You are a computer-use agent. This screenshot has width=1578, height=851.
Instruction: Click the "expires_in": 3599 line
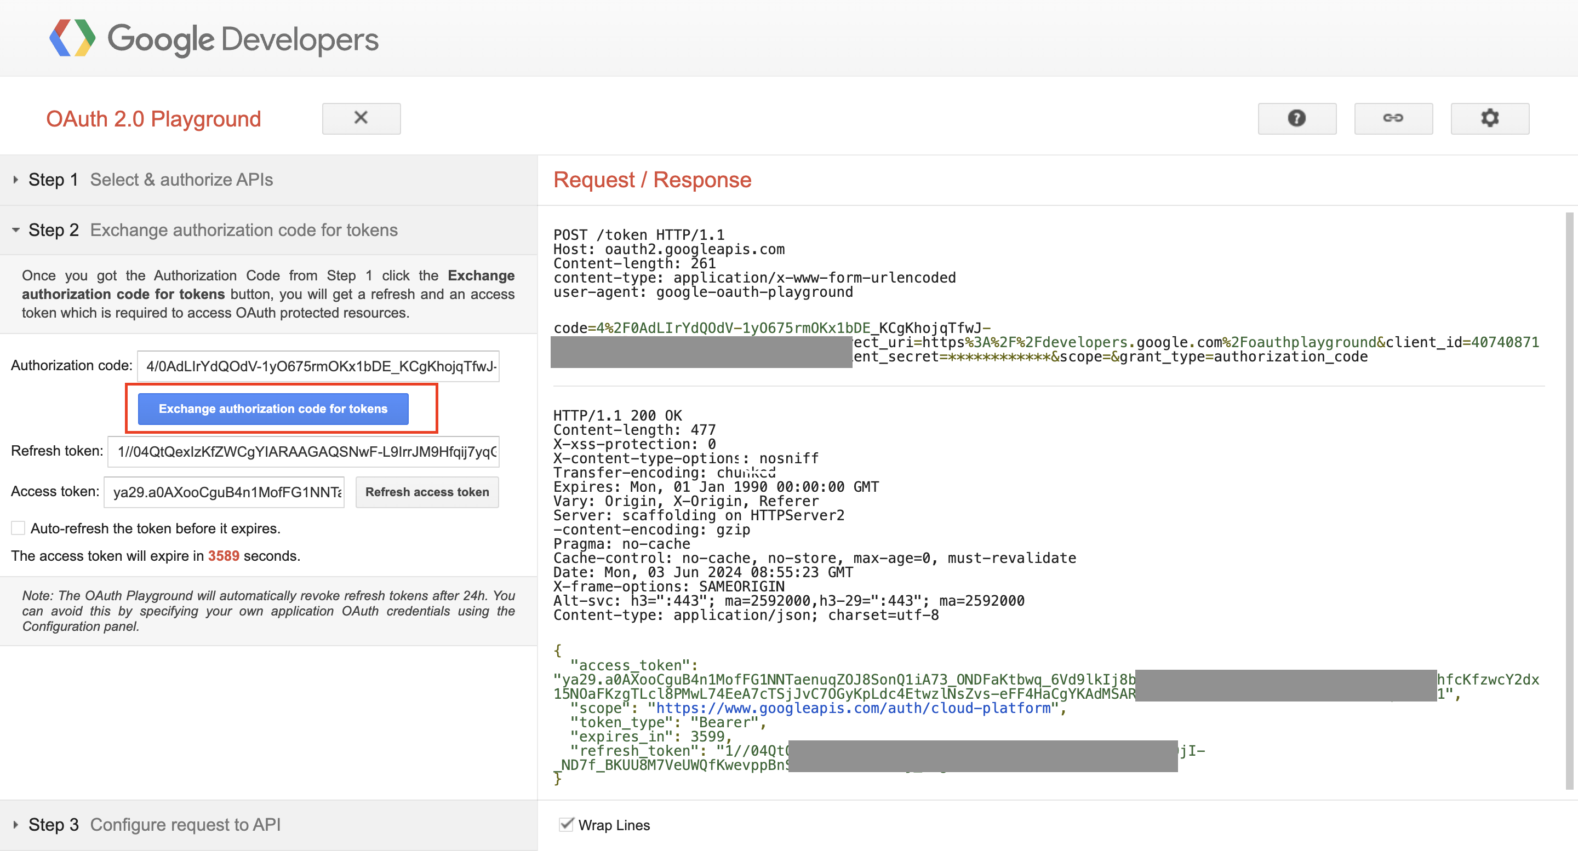pyautogui.click(x=650, y=737)
